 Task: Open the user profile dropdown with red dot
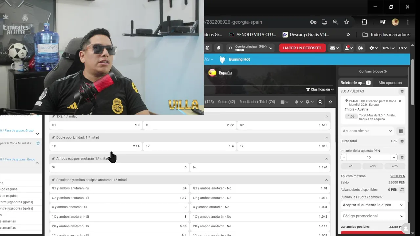pyautogui.click(x=348, y=48)
